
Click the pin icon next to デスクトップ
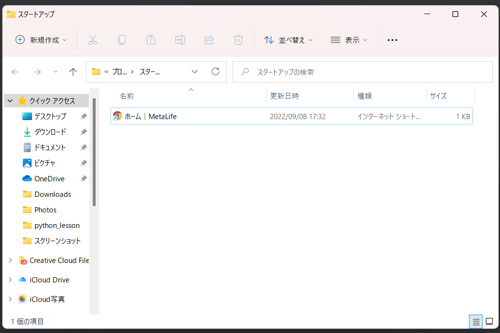83,116
